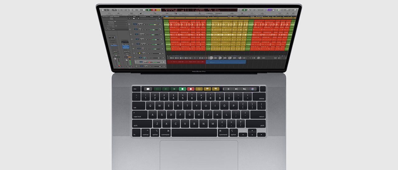Tap the Play button on the Touch Bar

coord(166,89)
